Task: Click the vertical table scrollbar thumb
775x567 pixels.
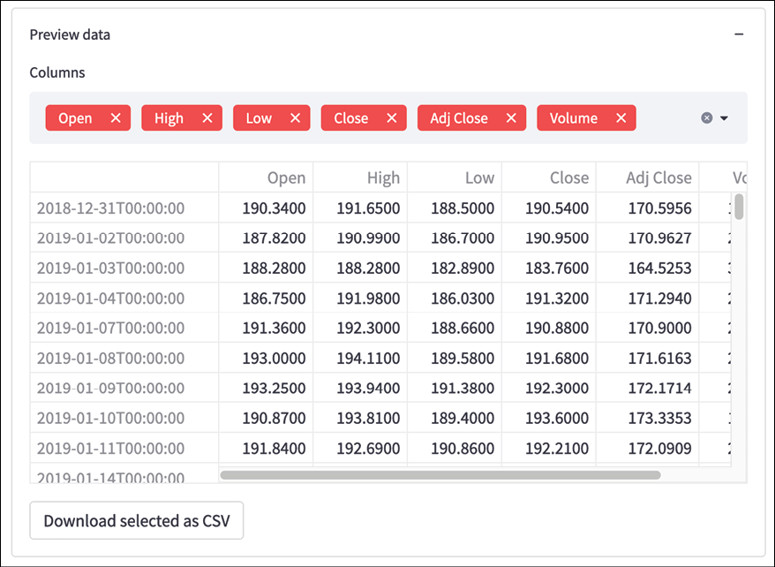Action: (x=739, y=207)
